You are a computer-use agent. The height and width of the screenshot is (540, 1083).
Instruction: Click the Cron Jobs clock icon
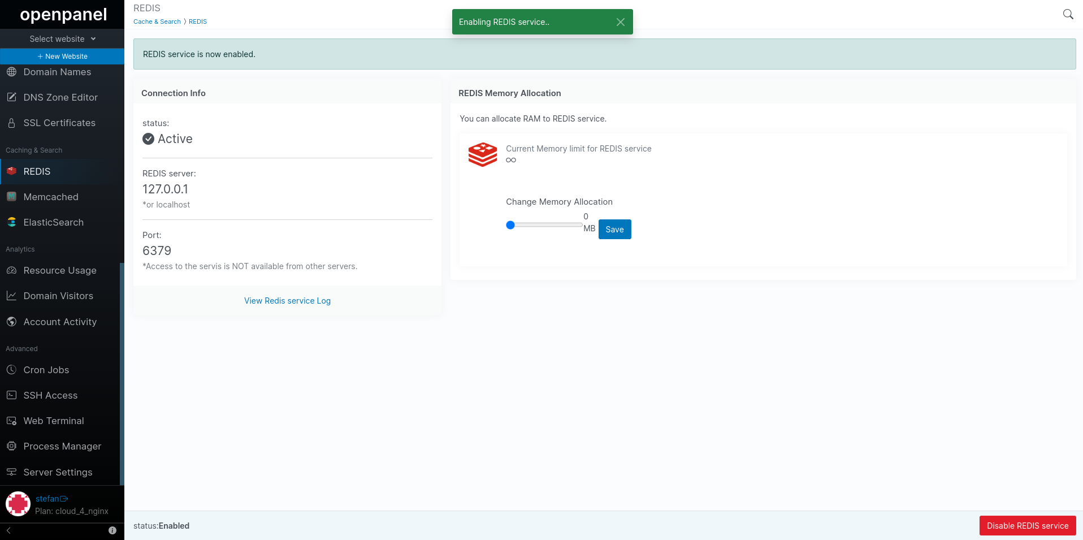click(11, 370)
